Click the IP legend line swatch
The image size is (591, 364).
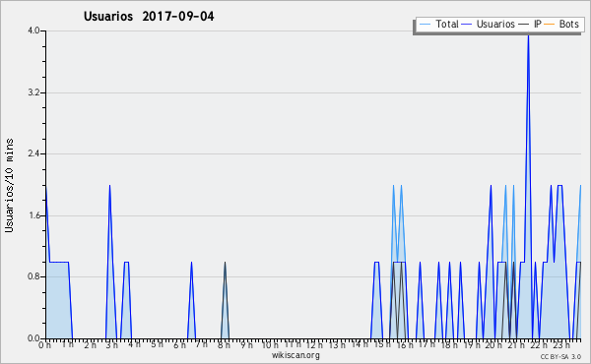(x=524, y=25)
